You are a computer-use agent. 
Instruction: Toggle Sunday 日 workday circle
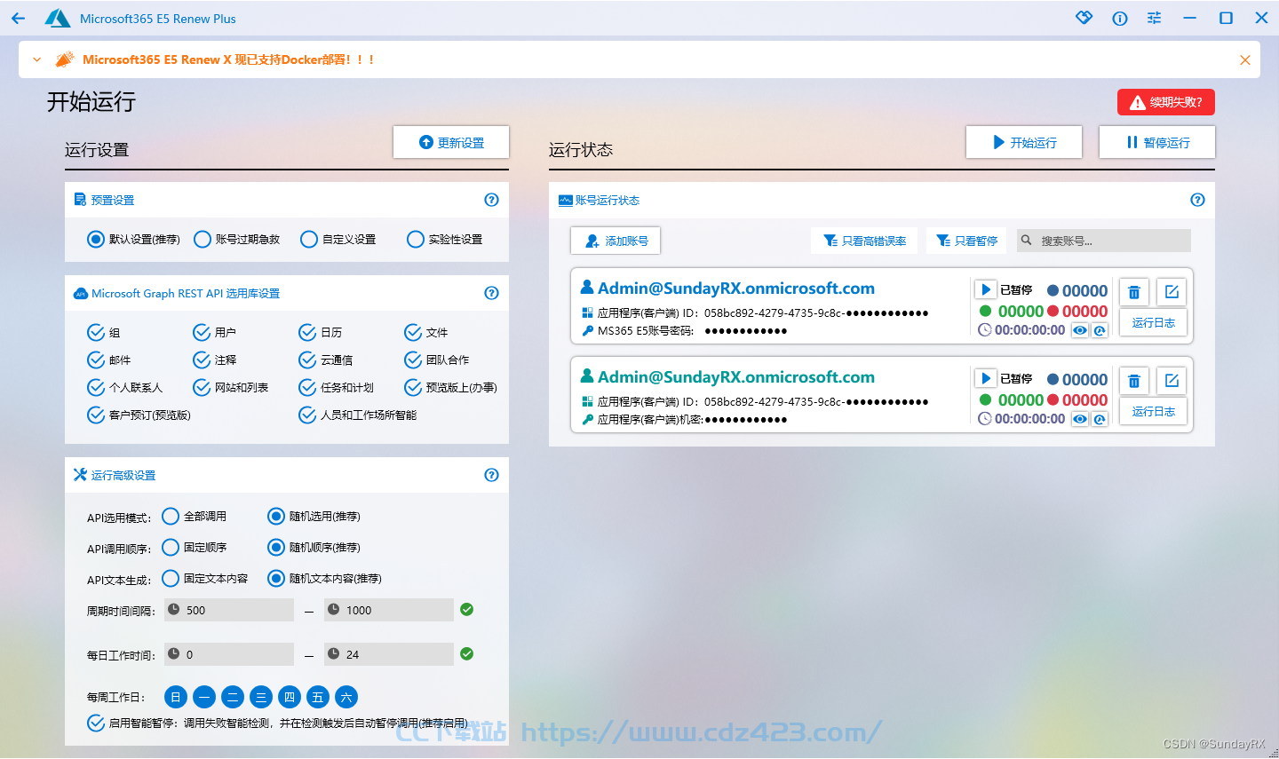[176, 697]
